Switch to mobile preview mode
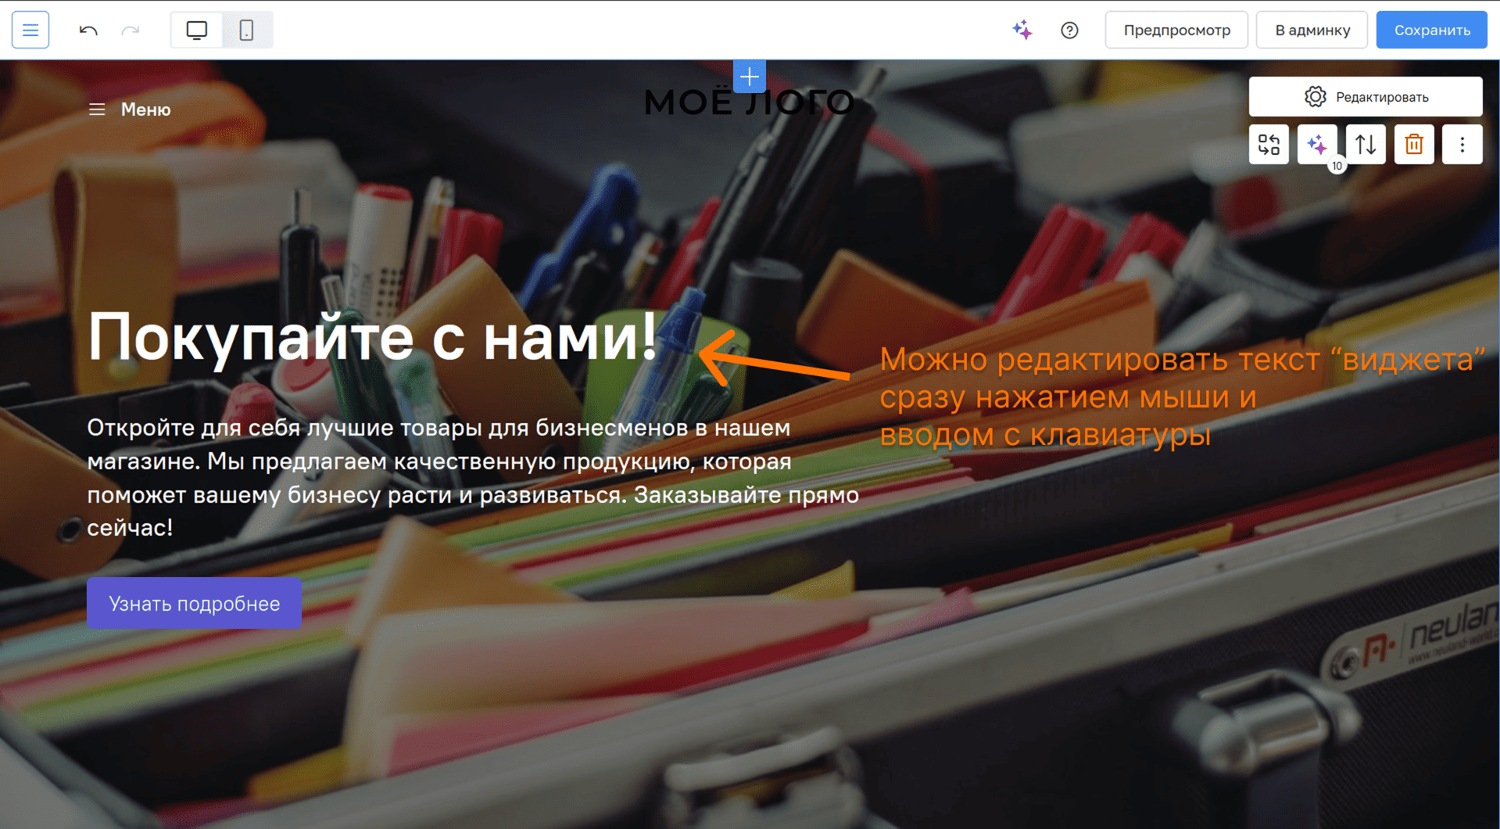 coord(246,30)
